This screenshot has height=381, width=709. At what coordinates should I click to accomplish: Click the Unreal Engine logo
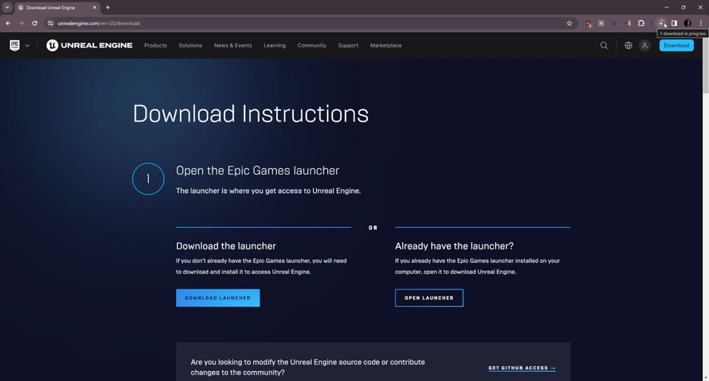tap(90, 45)
